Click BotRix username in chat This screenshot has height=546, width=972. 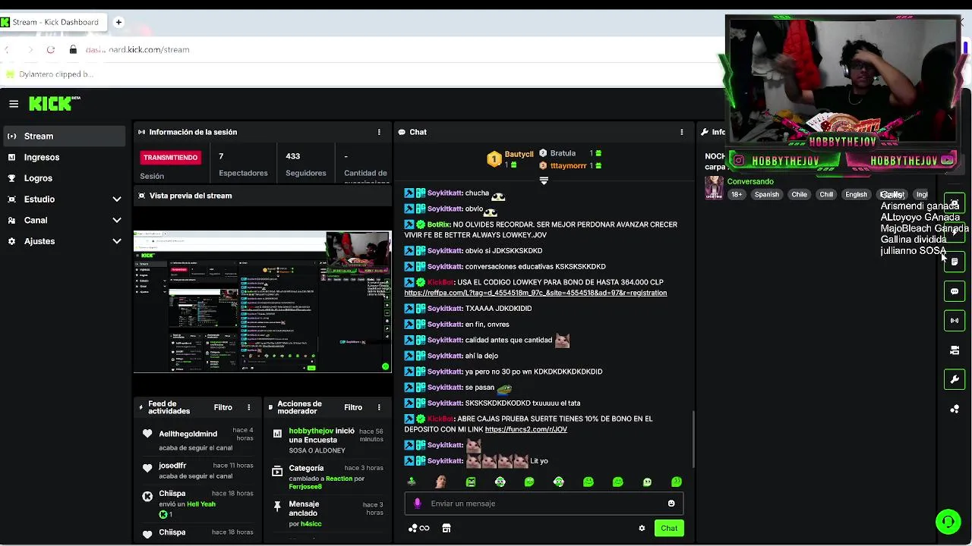(438, 224)
